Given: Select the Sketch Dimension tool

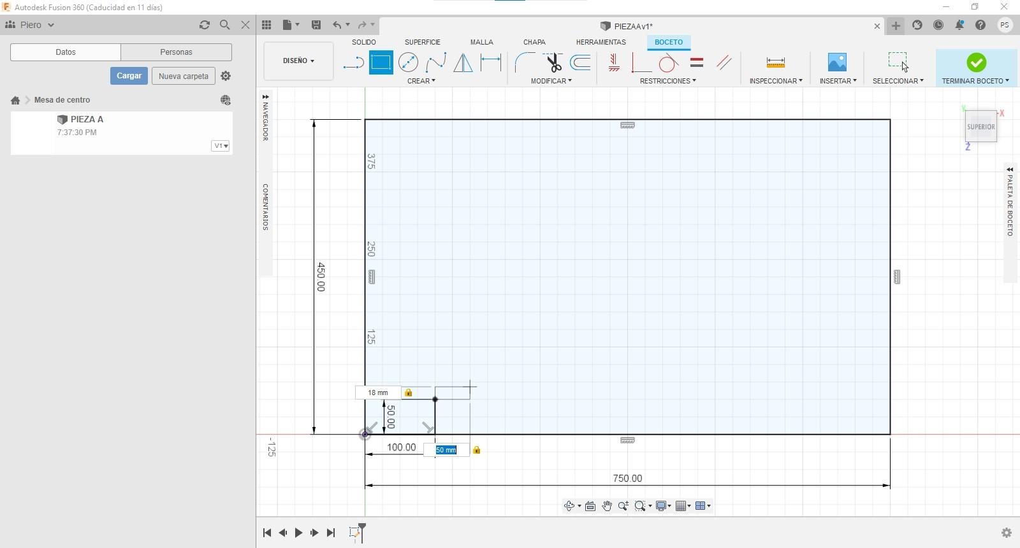Looking at the screenshot, I should [x=491, y=62].
